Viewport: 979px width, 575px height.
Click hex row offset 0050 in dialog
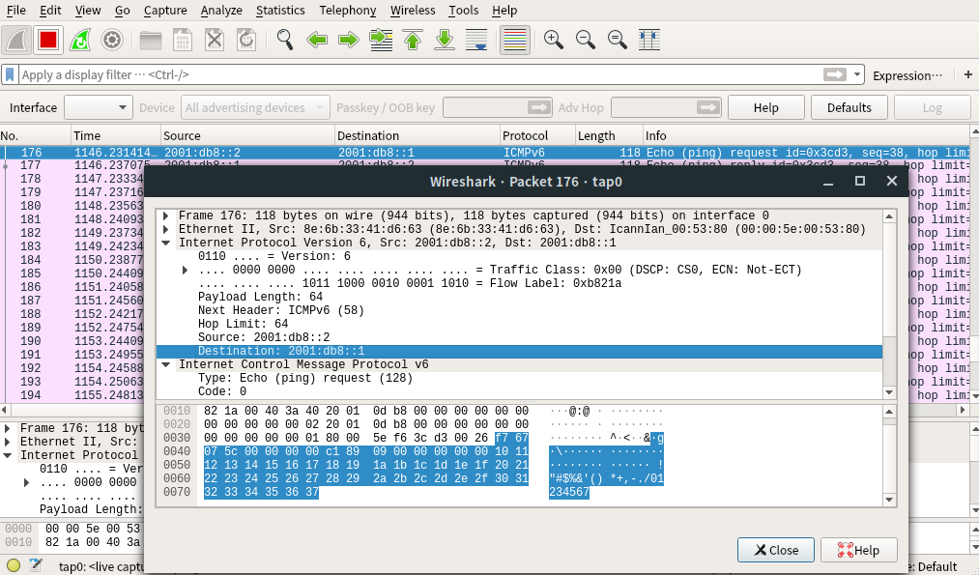pos(177,465)
